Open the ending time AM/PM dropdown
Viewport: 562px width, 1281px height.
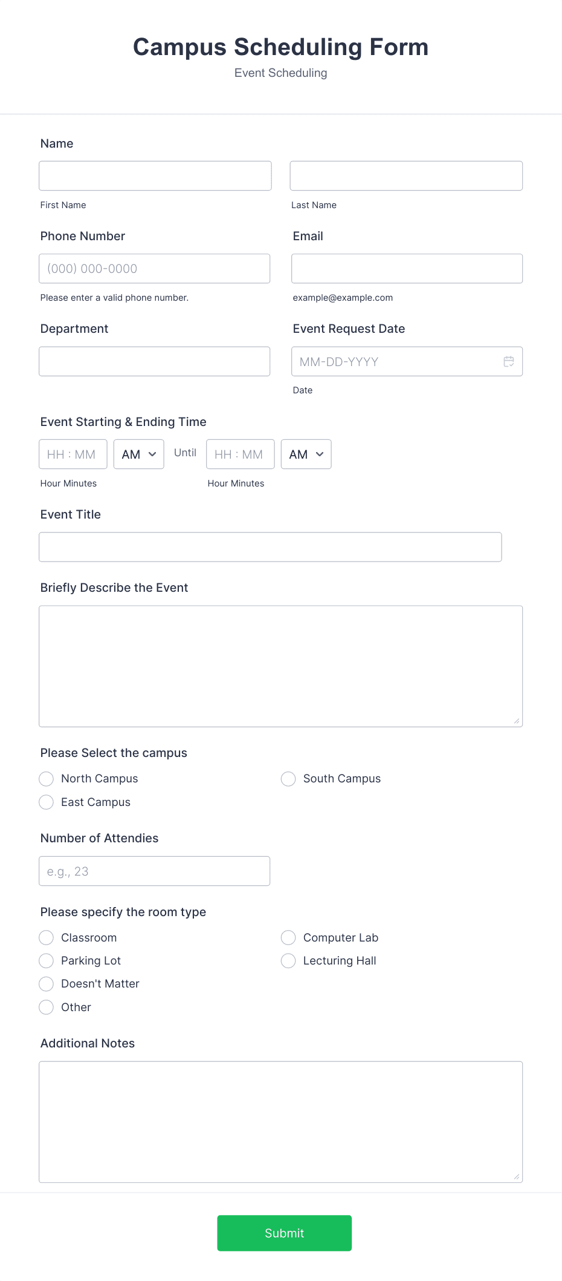click(306, 454)
